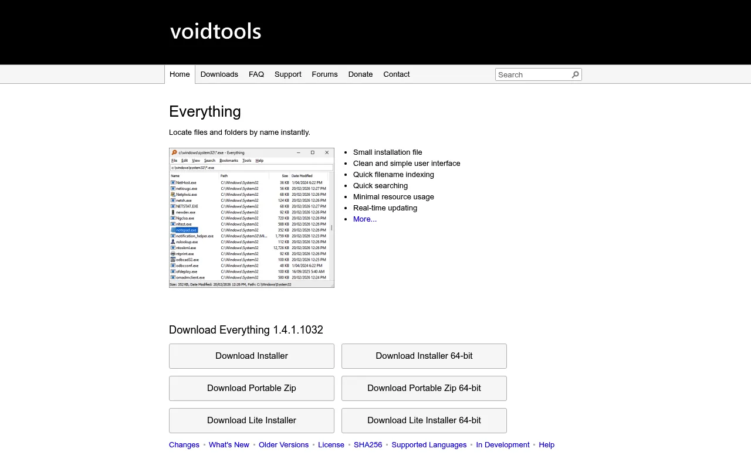Follow the More... features link
Image resolution: width=751 pixels, height=469 pixels.
coord(365,219)
